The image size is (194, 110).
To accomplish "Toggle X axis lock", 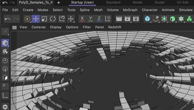I will [82, 19].
